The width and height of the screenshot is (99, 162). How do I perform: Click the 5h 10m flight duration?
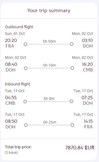(x=49, y=65)
